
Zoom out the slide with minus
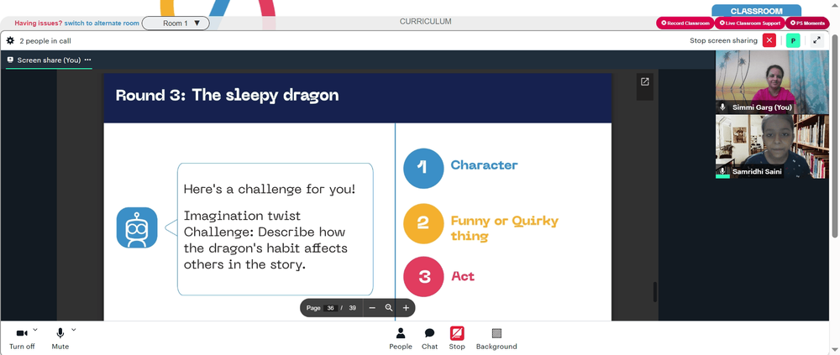click(372, 308)
